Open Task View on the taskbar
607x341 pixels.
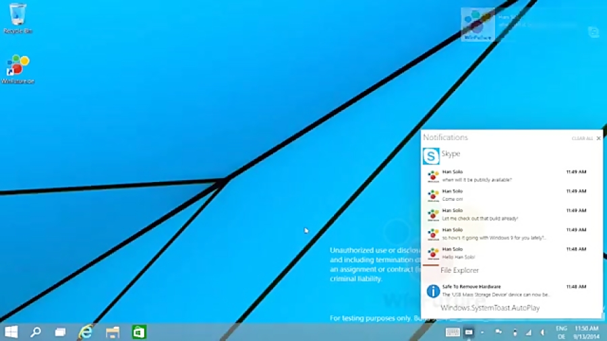(60, 332)
